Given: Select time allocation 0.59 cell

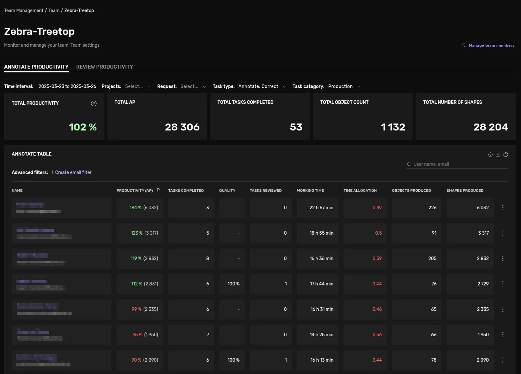Looking at the screenshot, I should (365, 258).
